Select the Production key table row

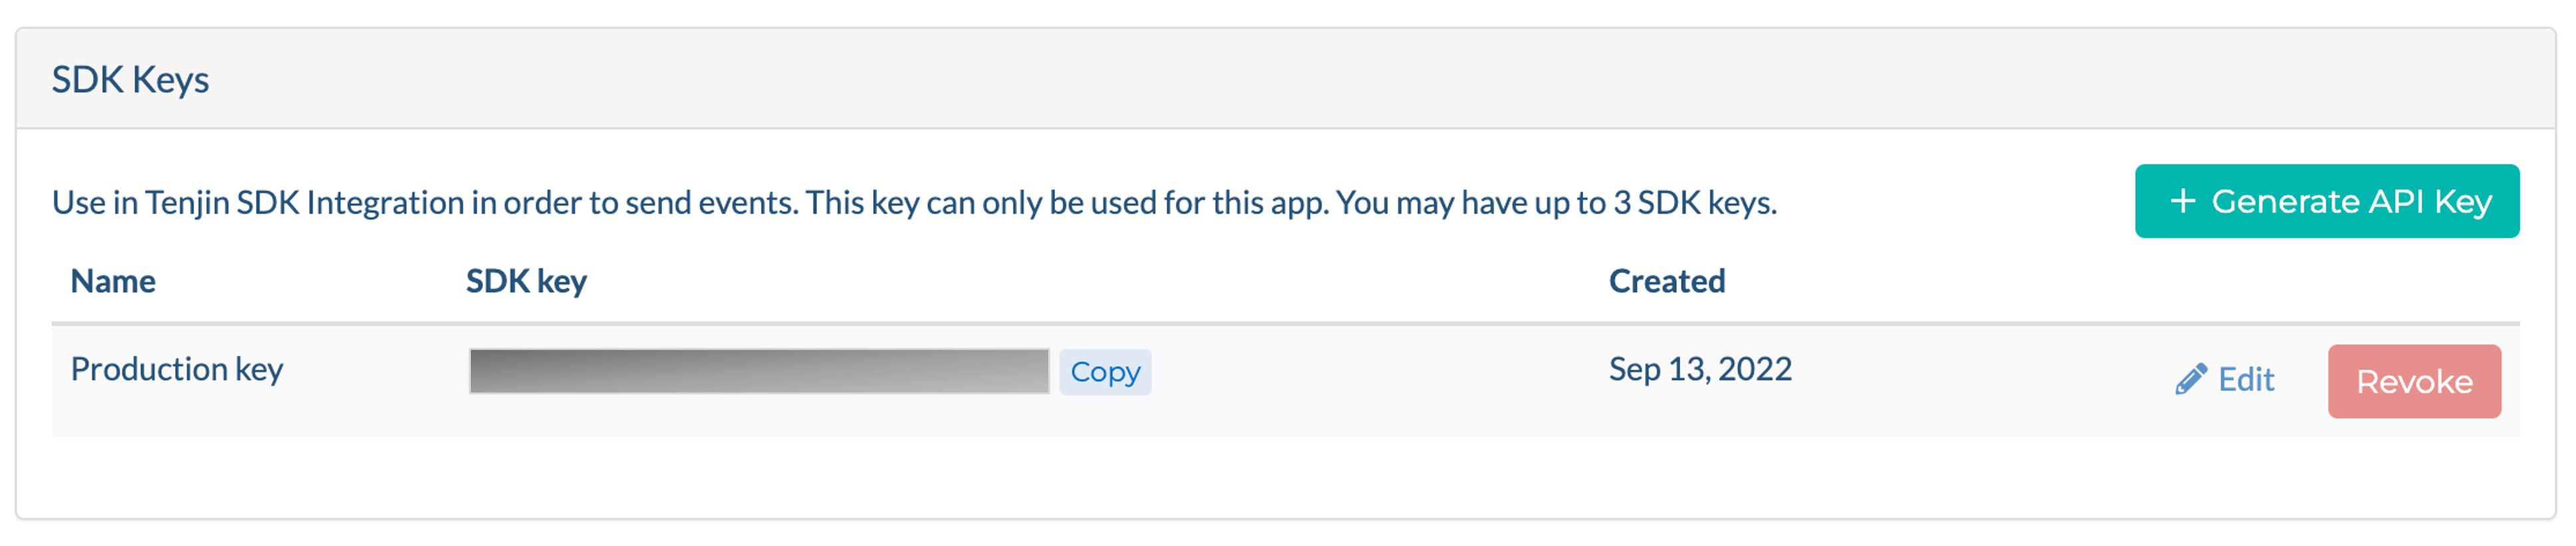coord(1285,381)
